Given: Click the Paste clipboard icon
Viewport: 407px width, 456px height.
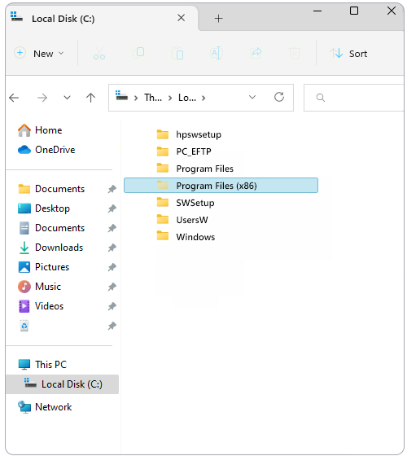Looking at the screenshot, I should coord(177,54).
